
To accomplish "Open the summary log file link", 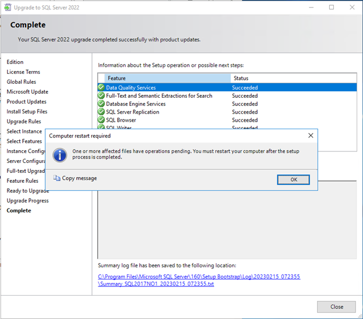I will [199, 280].
